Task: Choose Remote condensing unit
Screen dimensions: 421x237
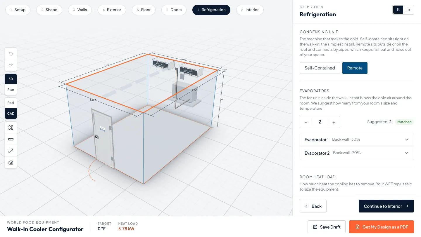Action: [355, 68]
